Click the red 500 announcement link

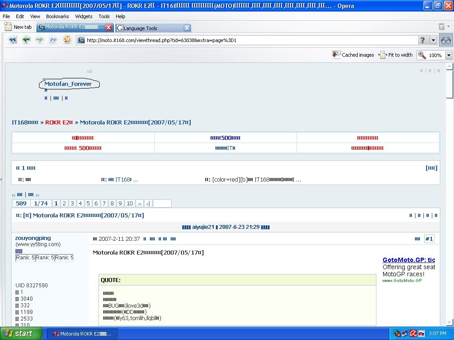83,148
